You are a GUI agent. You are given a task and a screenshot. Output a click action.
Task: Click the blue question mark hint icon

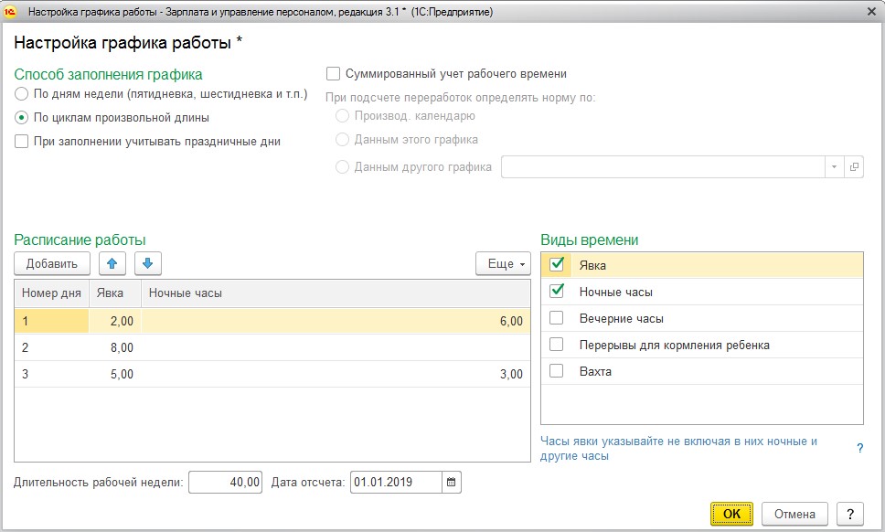859,448
